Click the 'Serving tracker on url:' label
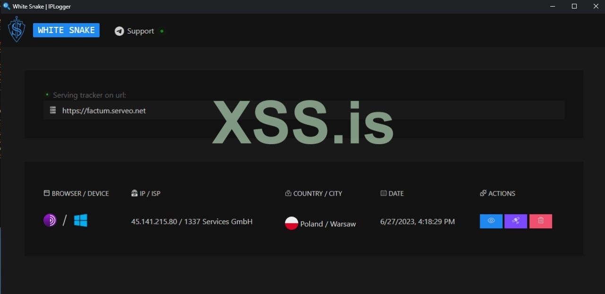Viewport: 605px width, 294px height. point(89,95)
